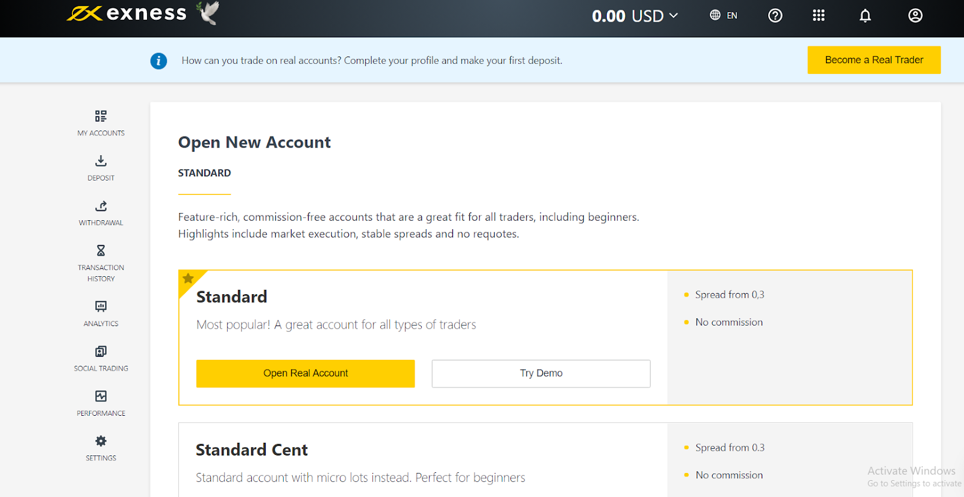The height and width of the screenshot is (497, 964).
Task: Go to Social Trading icon
Action: pyautogui.click(x=101, y=351)
